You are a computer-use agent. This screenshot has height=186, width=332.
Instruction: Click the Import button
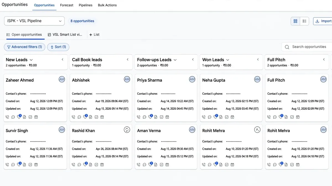click(323, 21)
